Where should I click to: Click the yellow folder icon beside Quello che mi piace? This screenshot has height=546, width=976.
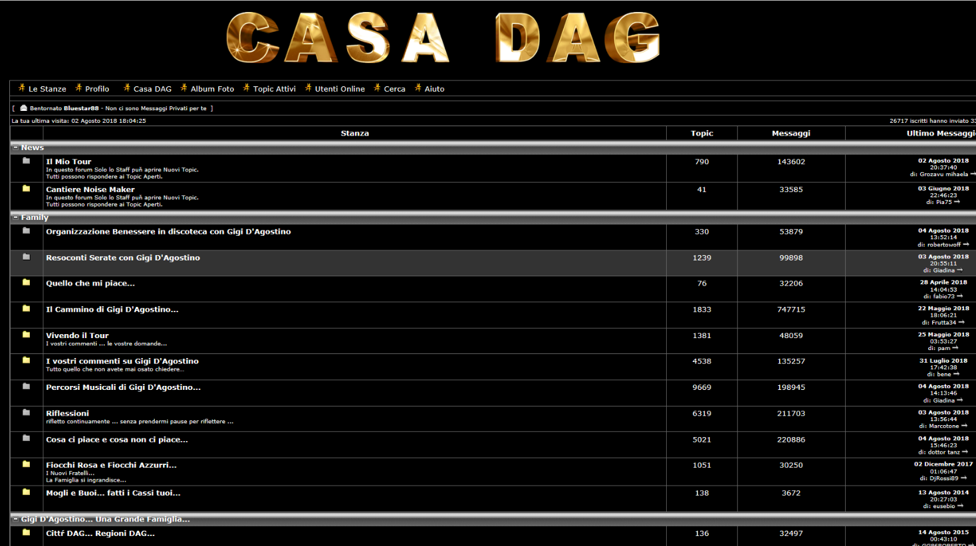pos(27,282)
